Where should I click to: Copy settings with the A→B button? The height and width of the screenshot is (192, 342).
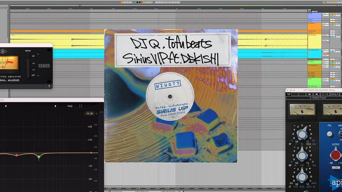[x=325, y=94]
